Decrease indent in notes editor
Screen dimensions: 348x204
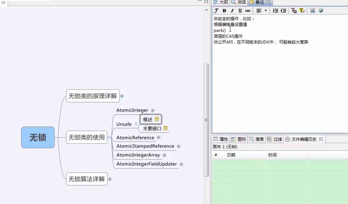[283, 11]
